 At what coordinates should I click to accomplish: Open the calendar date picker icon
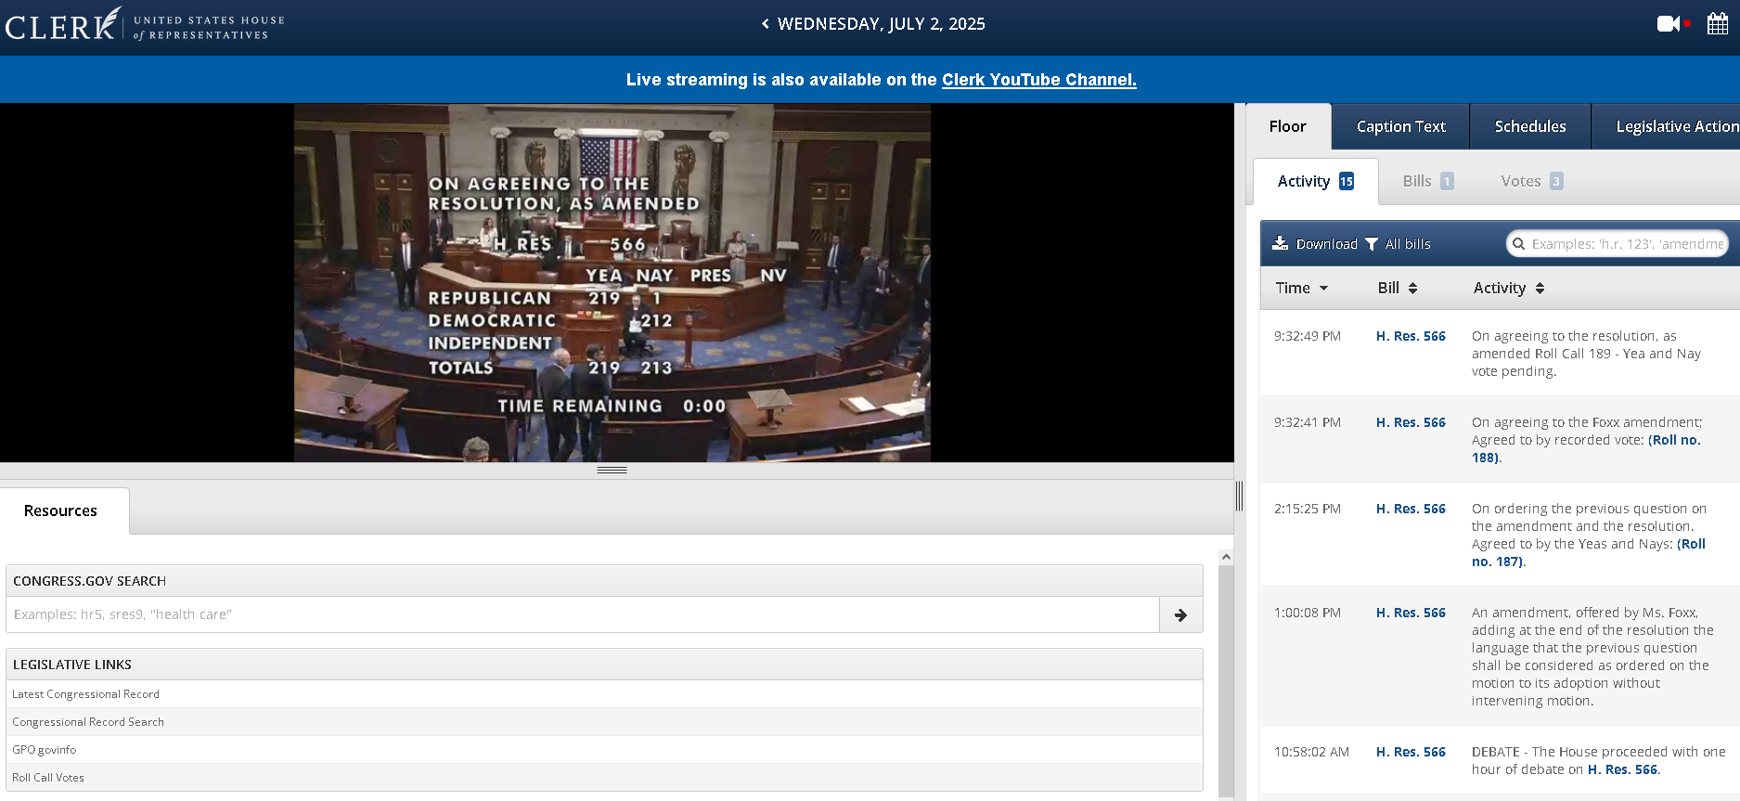1718,24
